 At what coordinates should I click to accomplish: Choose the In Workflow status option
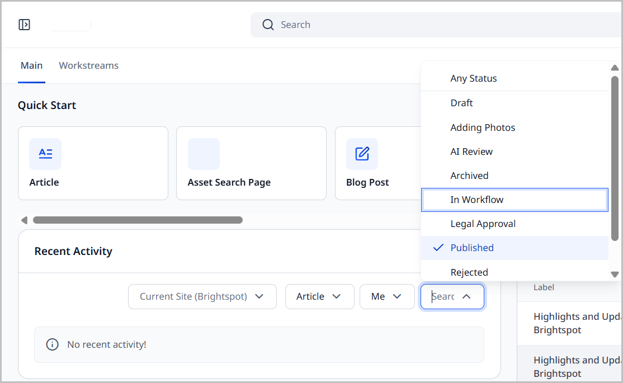[x=477, y=199]
